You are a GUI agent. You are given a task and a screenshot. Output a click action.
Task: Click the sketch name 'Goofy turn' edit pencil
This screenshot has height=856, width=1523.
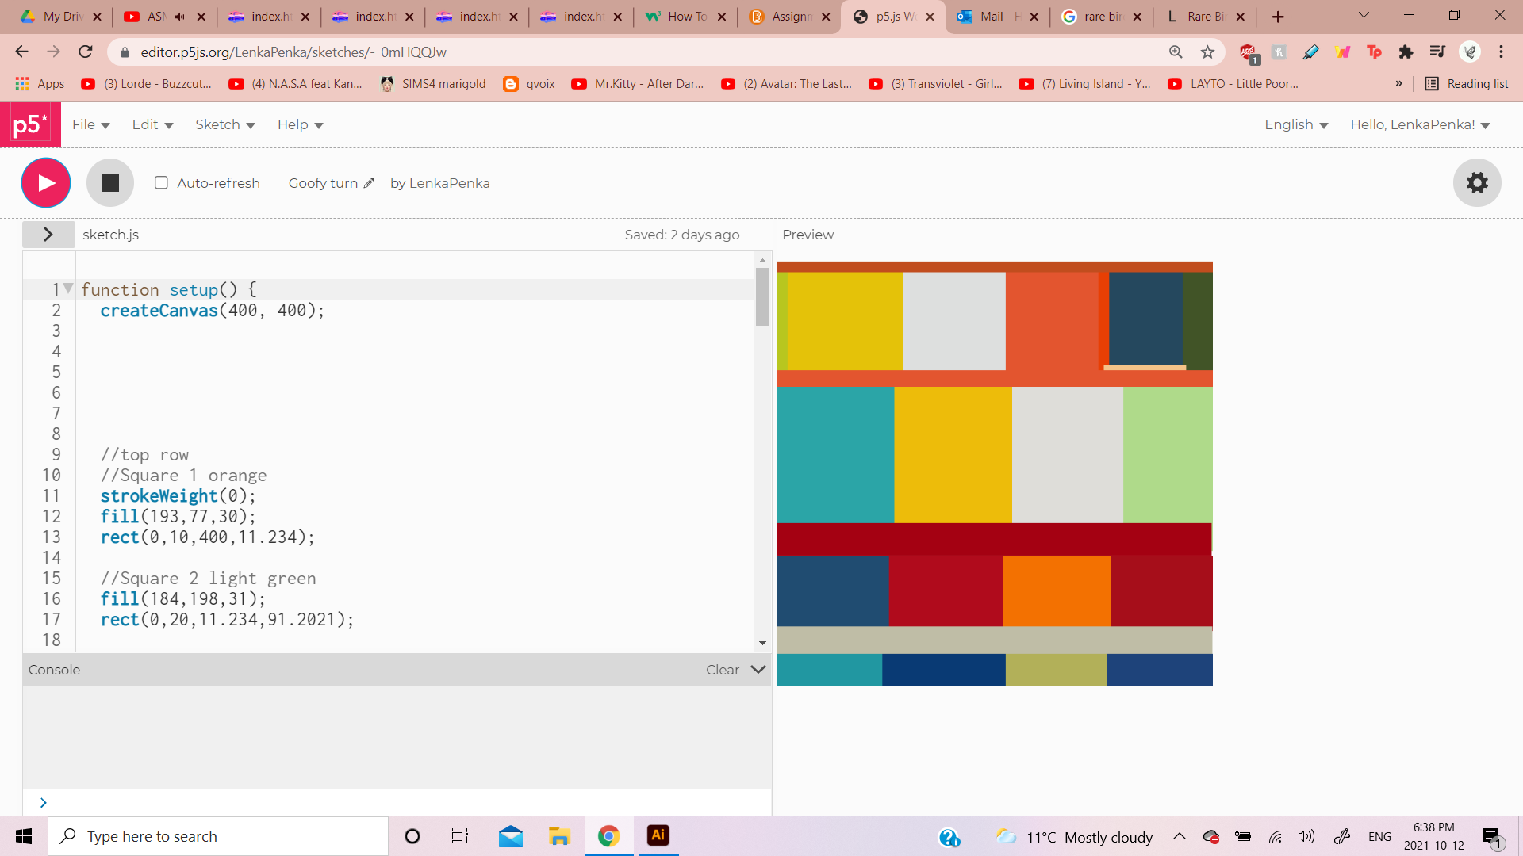click(x=370, y=183)
